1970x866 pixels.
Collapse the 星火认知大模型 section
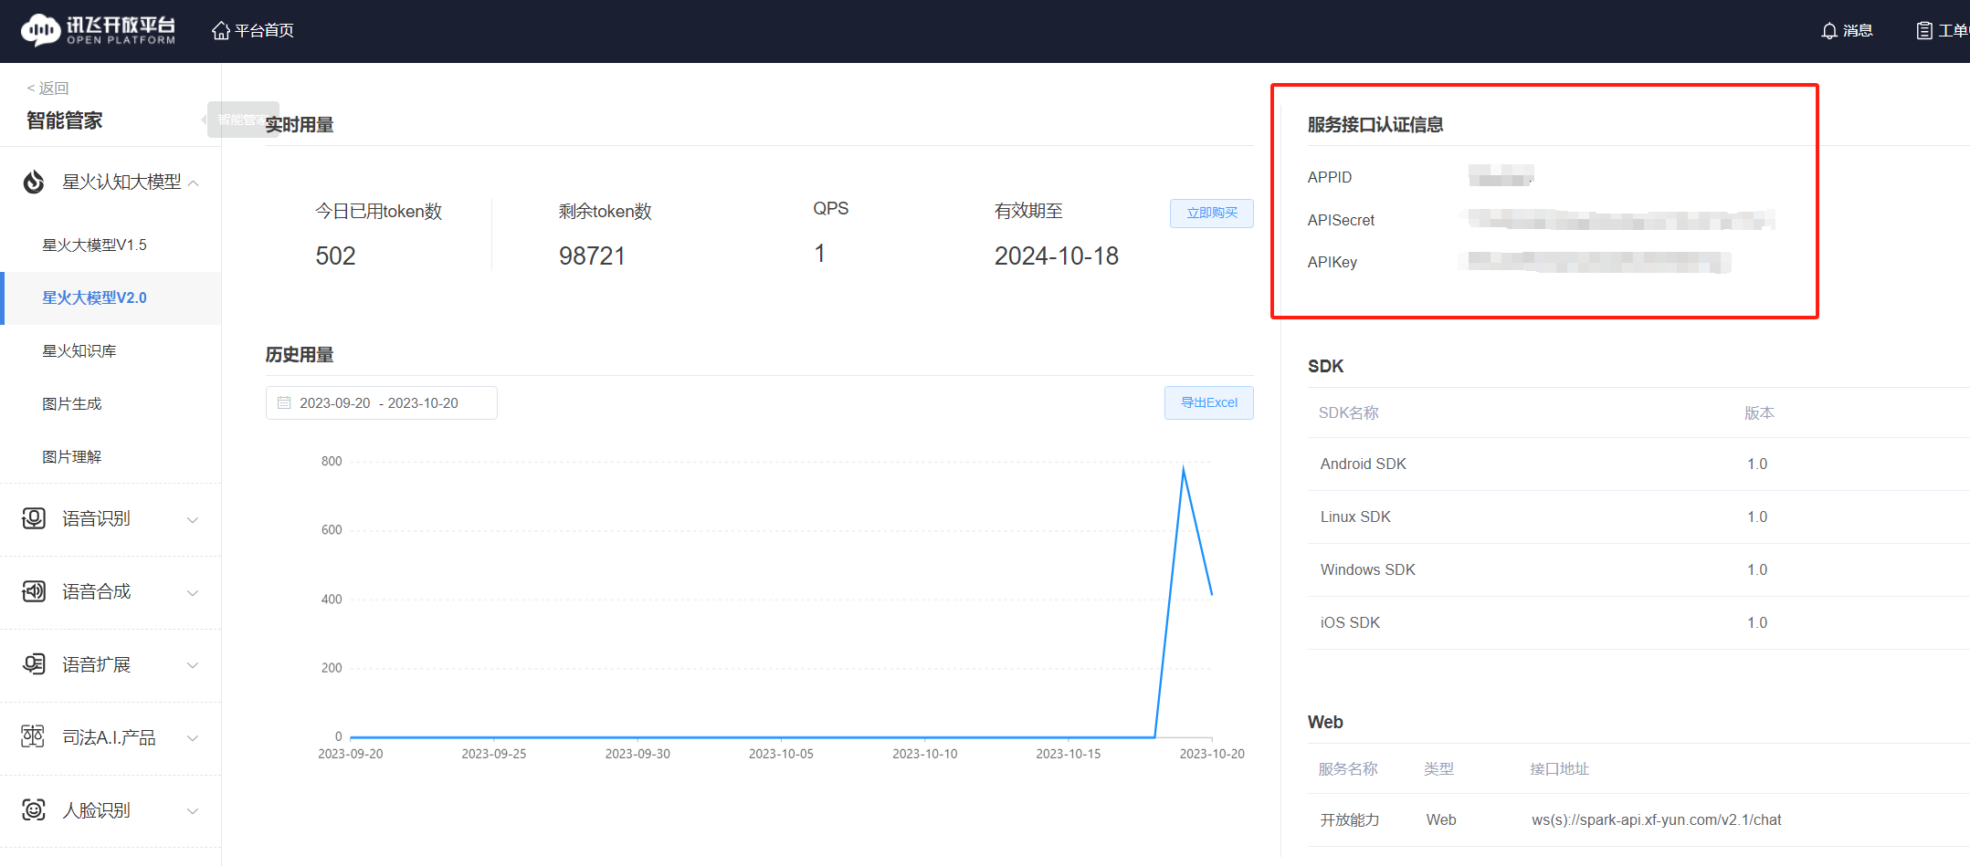tap(194, 183)
